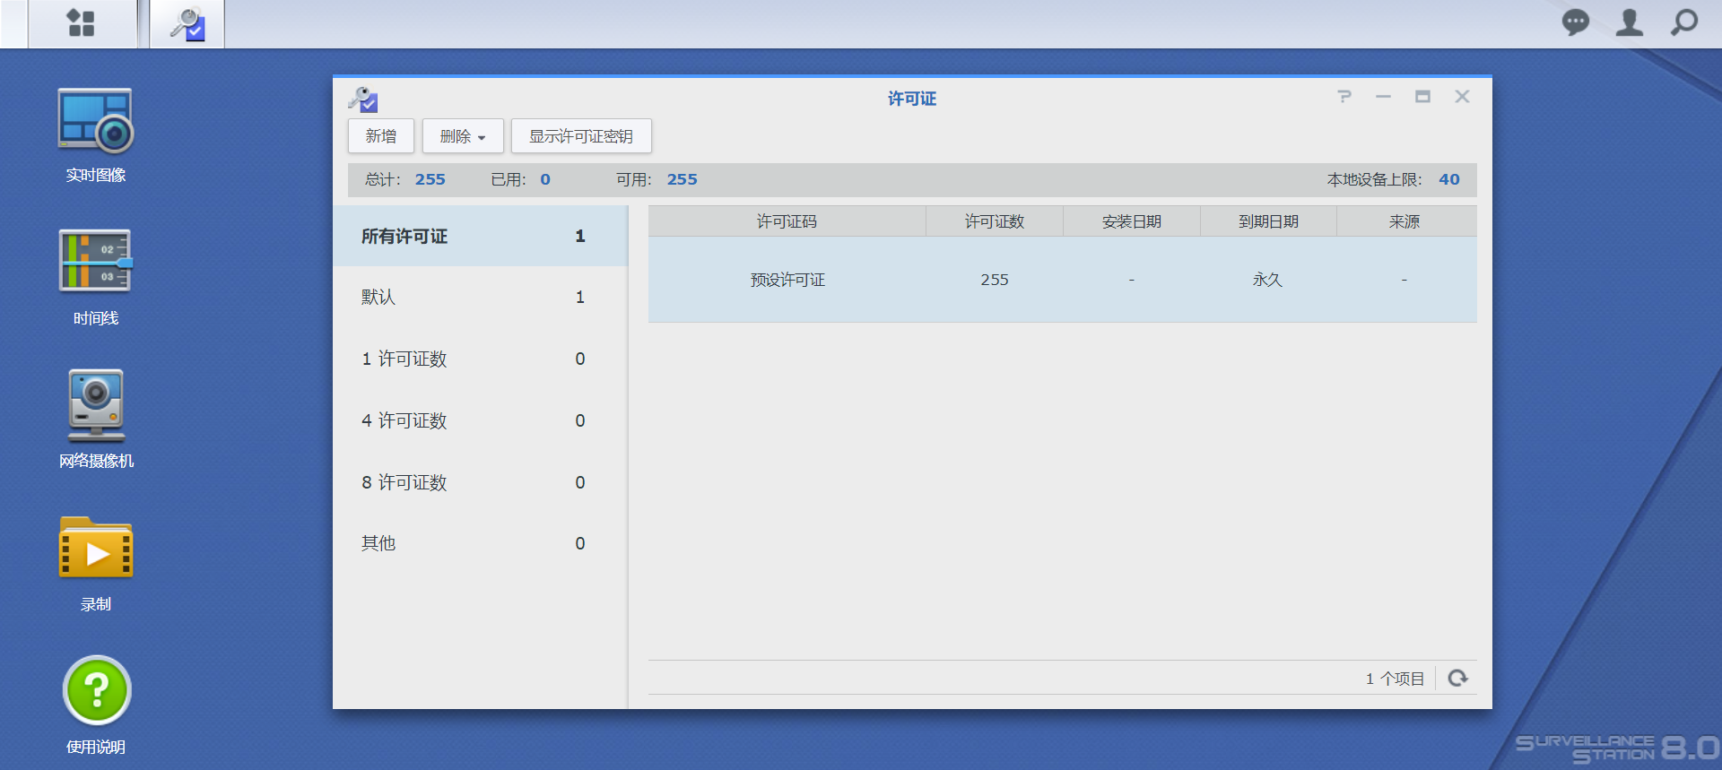
Task: Select the 预设许可证 row
Action: (x=1063, y=280)
